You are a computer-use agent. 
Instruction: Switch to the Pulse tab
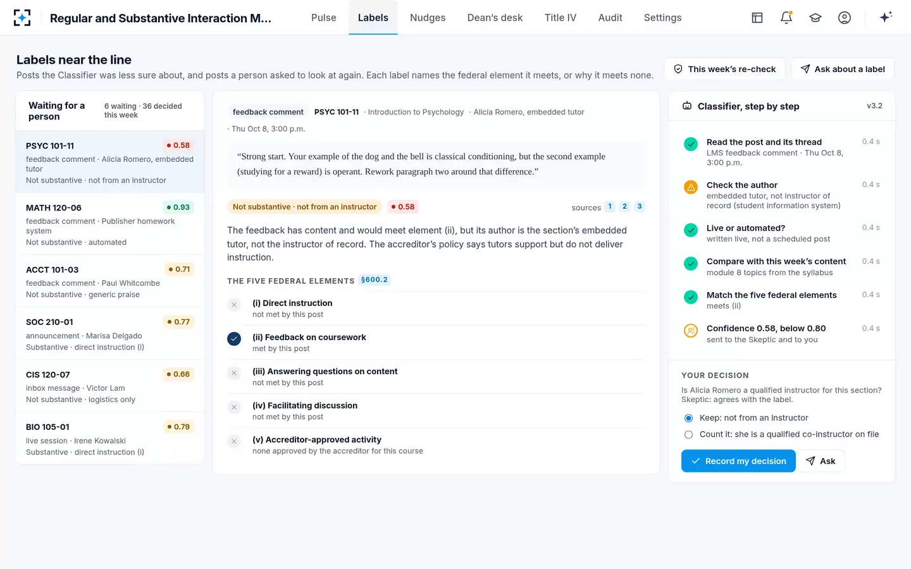point(323,18)
